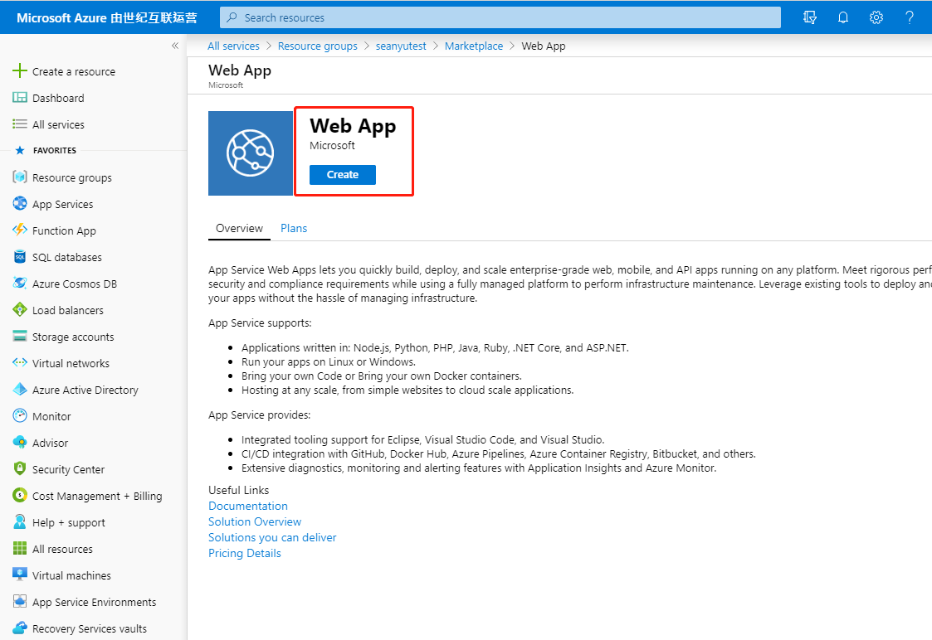
Task: Open the Dashboard menu label
Action: pyautogui.click(x=58, y=98)
